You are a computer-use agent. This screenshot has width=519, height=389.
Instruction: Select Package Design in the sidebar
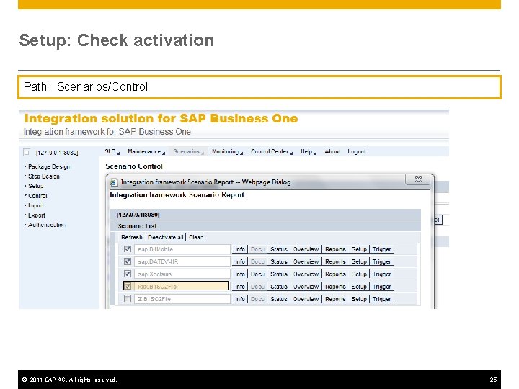(x=49, y=166)
